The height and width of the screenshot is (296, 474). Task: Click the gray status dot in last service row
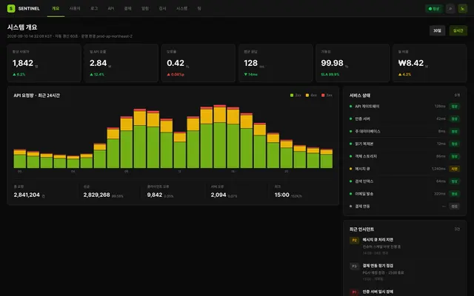pos(350,206)
